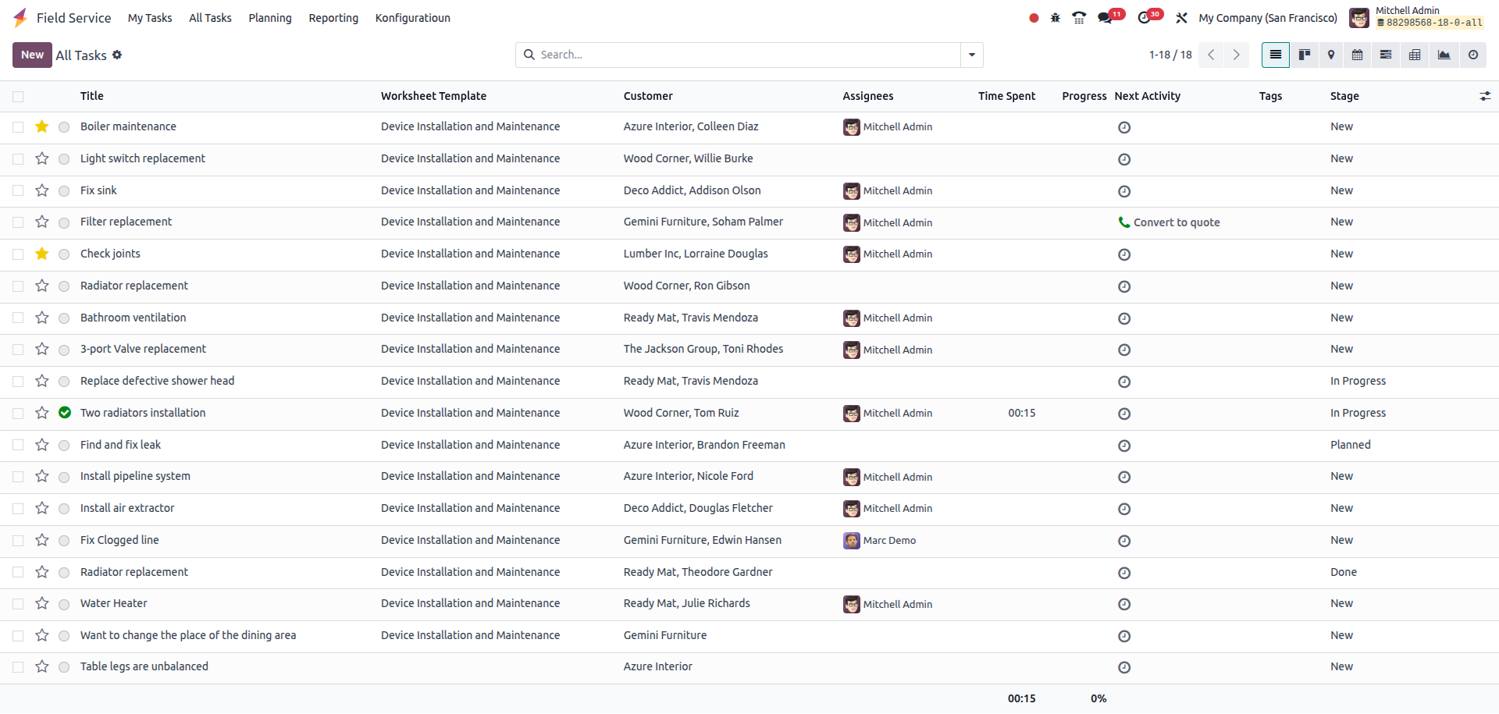Open All Tasks menu in navbar
Viewport: 1499px width, 714px height.
point(210,18)
